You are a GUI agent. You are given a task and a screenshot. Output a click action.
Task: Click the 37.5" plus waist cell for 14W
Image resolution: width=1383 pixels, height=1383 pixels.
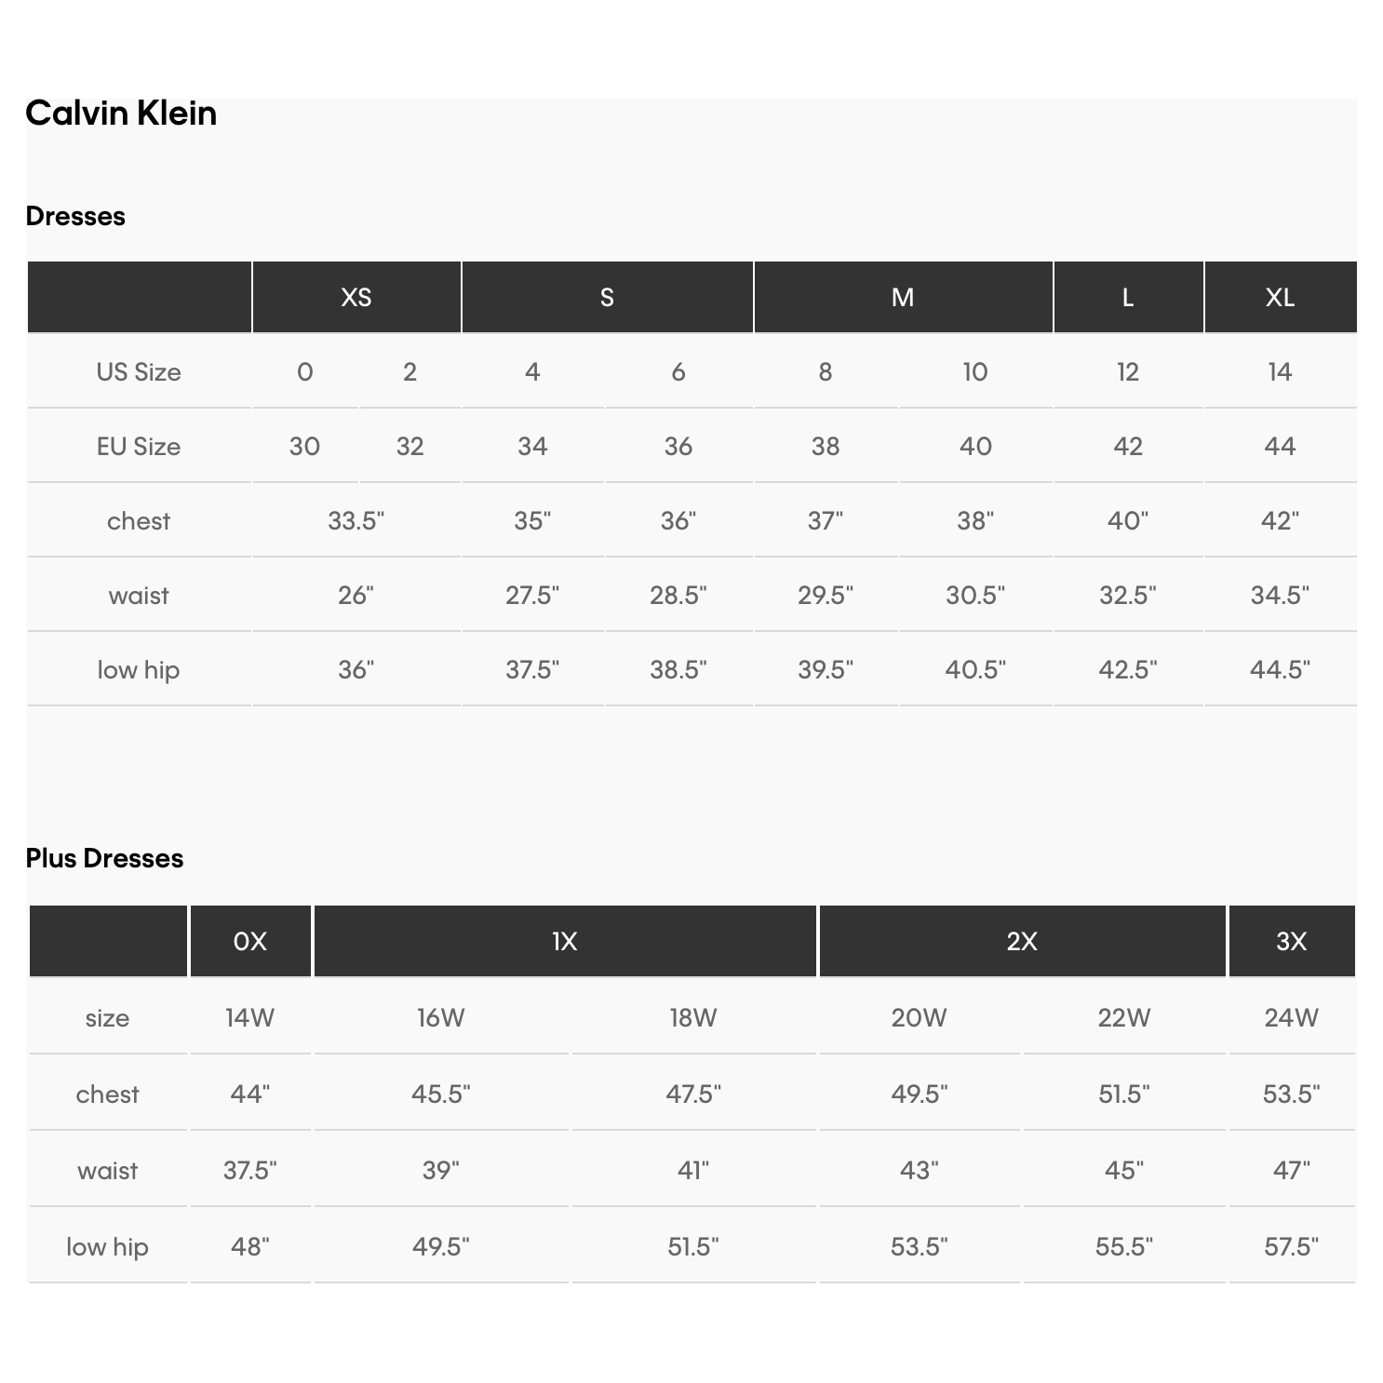point(249,1170)
